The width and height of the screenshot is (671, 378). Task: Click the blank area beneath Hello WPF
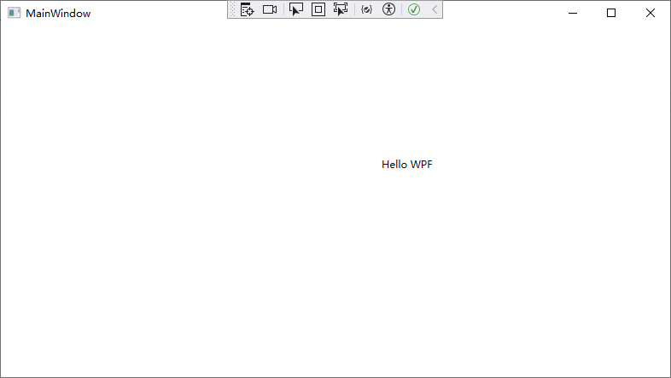point(406,256)
